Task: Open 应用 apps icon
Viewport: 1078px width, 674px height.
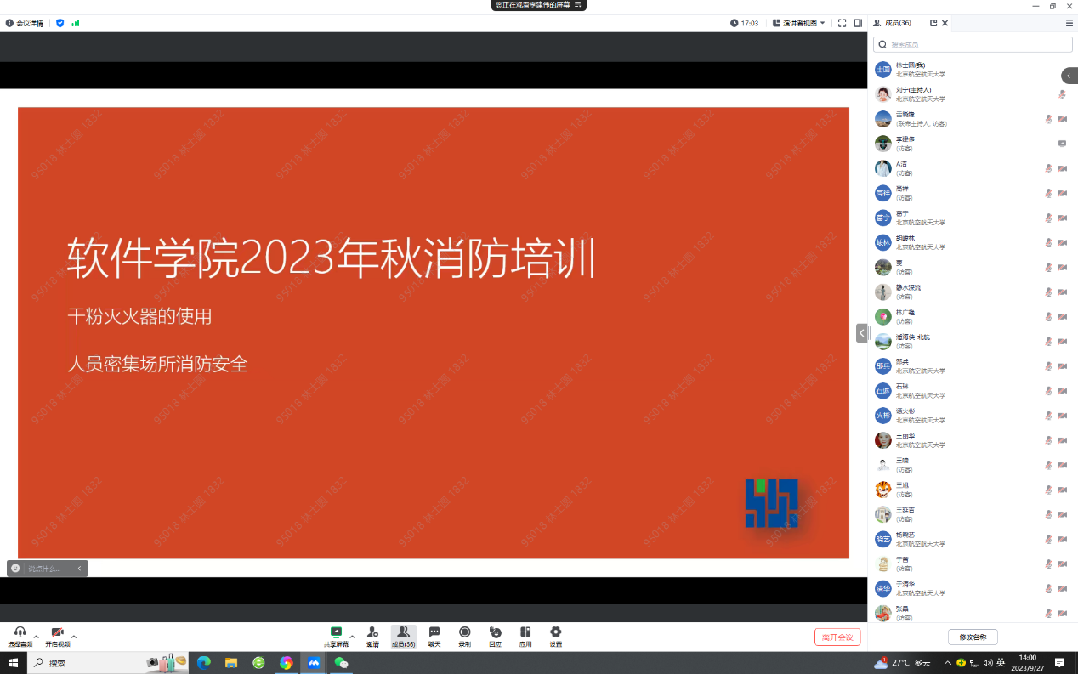Action: click(525, 632)
